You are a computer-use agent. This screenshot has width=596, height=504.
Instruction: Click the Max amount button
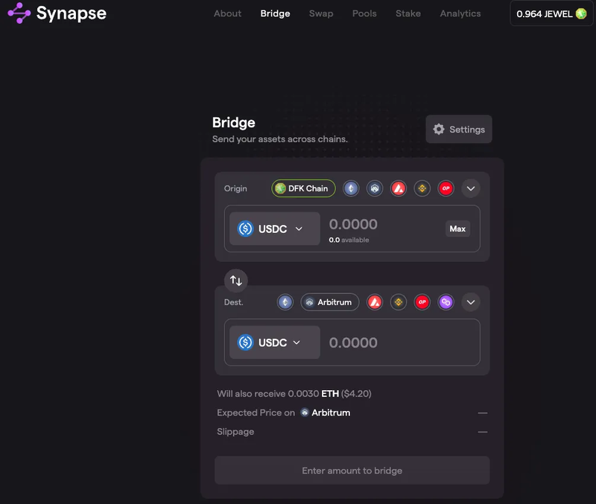click(457, 229)
